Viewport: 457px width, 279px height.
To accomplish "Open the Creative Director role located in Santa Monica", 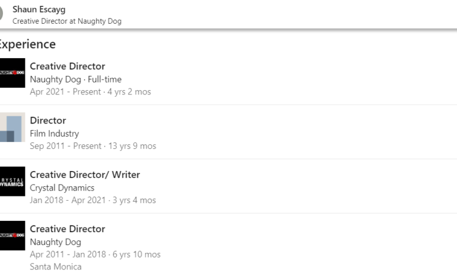I will [x=67, y=229].
